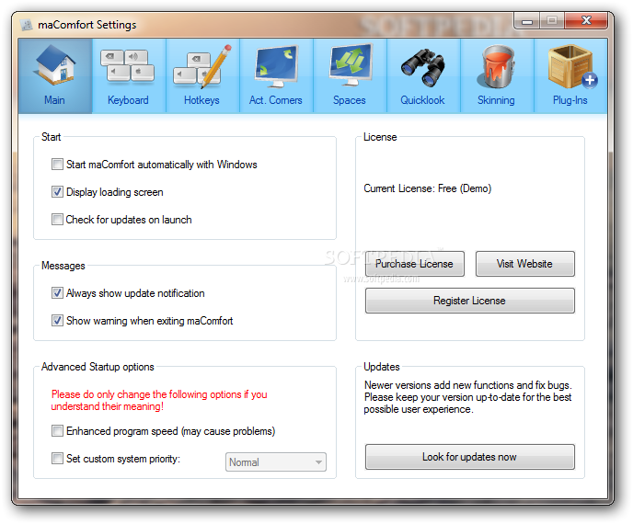This screenshot has width=633, height=524.
Task: Open the Keyboard keys icon
Action: 128,66
